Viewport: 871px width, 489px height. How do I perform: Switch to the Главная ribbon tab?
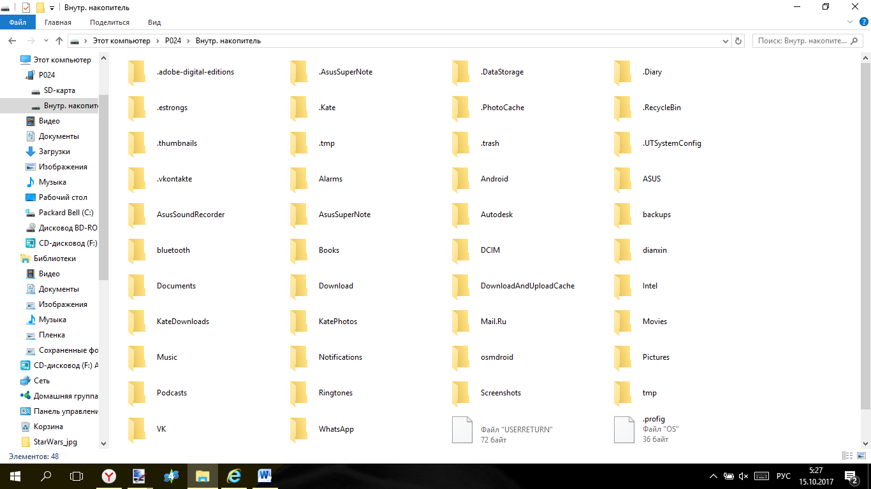point(58,22)
